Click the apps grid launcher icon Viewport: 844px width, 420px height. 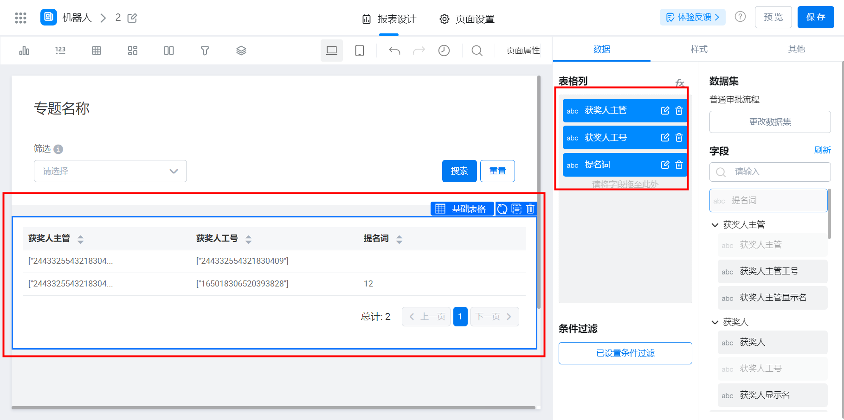(x=20, y=18)
